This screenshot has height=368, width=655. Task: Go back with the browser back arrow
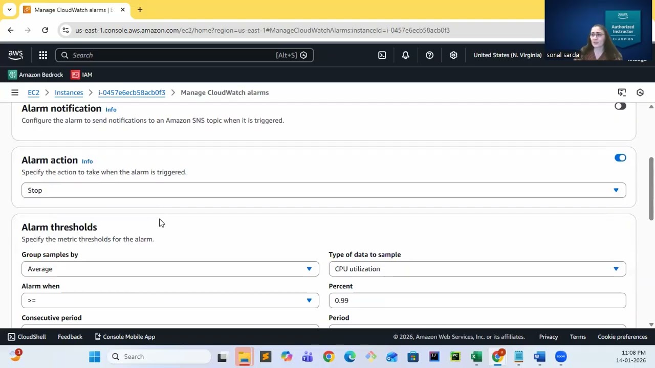coord(11,30)
